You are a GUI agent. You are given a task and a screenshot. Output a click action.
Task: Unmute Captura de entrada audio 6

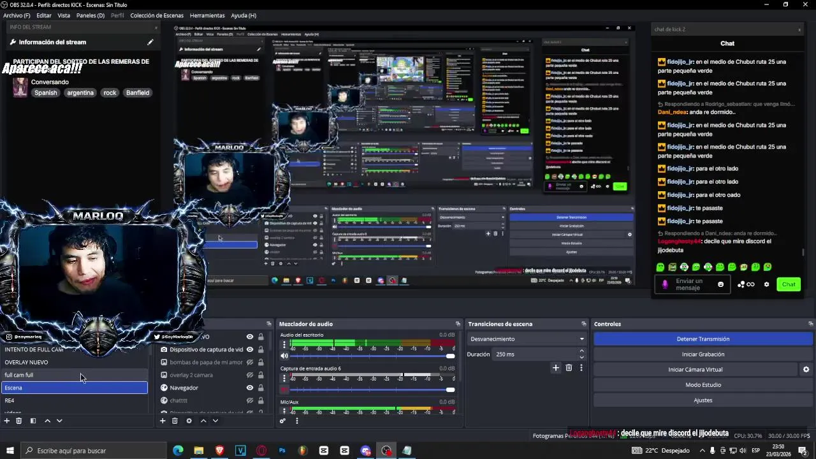284,390
